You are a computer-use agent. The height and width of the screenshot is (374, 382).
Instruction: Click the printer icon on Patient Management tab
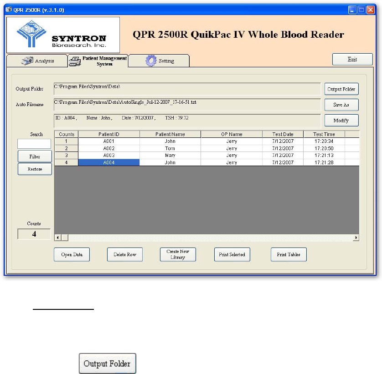75,61
